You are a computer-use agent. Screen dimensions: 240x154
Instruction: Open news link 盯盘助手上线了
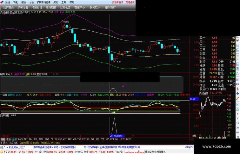[17, 147]
